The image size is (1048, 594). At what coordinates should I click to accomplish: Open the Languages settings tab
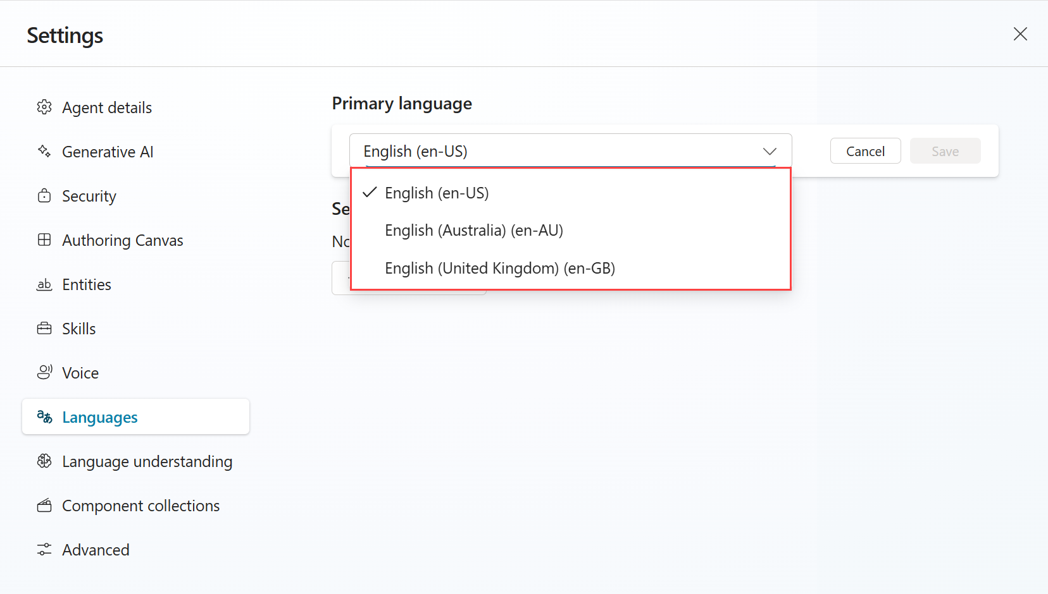click(136, 416)
